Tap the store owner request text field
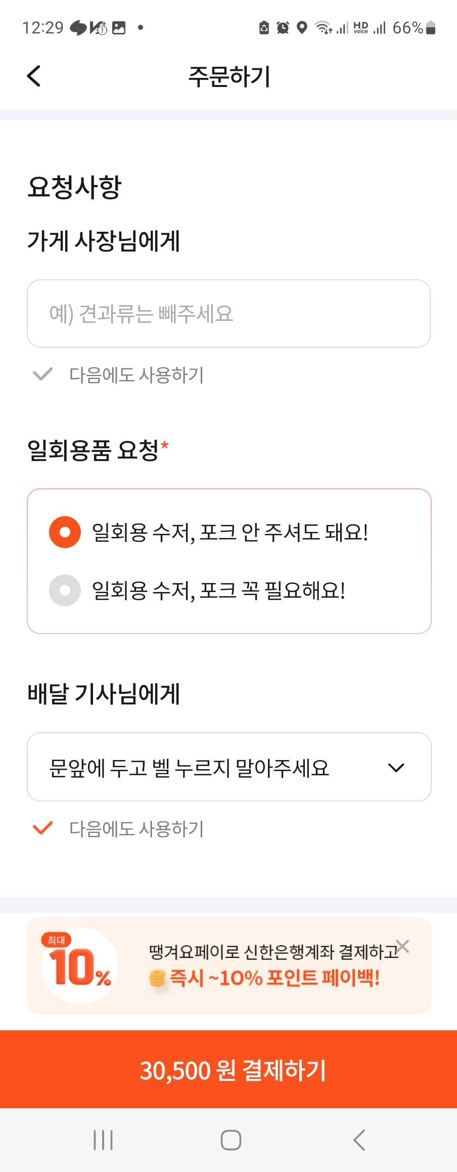This screenshot has width=457, height=1172. coord(229,314)
